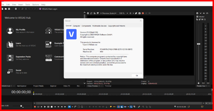The height and width of the screenshot is (111, 214).
Task: Click OK in the About dialog
Action: point(137,76)
